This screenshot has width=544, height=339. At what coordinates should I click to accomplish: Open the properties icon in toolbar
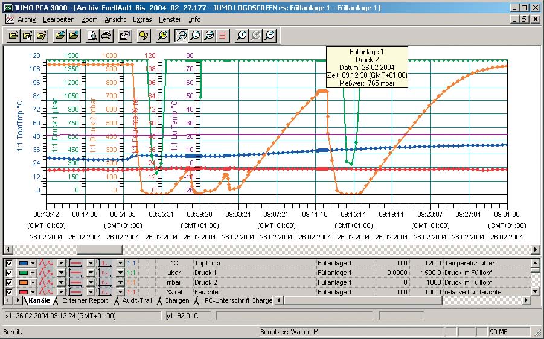pyautogui.click(x=125, y=36)
